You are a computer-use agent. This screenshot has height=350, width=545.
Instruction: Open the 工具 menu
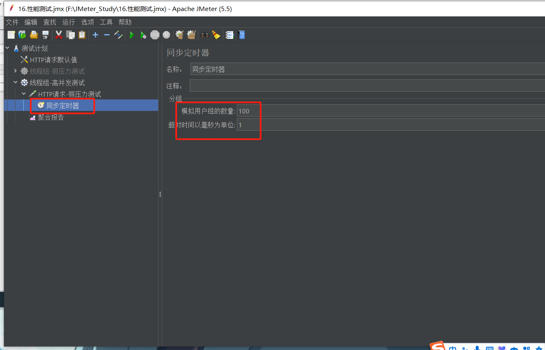[106, 22]
